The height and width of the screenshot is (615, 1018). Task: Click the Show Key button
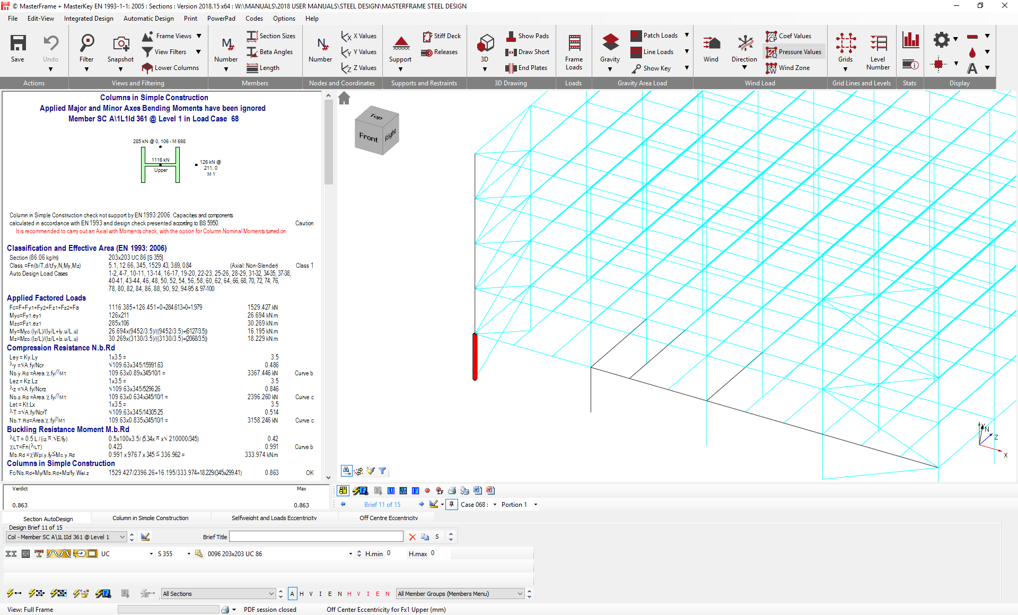click(x=651, y=68)
